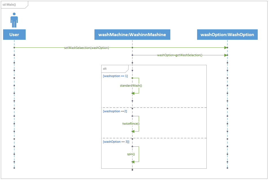Click the [washOption == 3]] guard condition
Screen dimensions: 269x180
click(x=116, y=142)
